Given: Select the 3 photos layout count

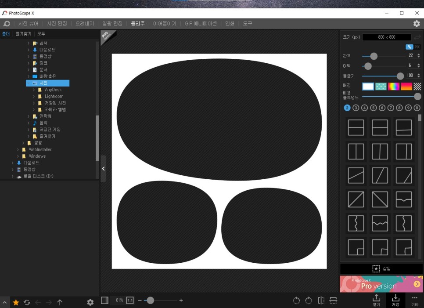Looking at the screenshot, I should 356,108.
